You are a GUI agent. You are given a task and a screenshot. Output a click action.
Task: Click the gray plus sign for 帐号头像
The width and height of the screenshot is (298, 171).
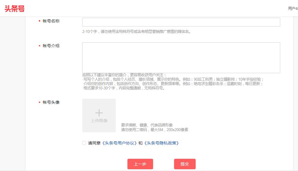(x=99, y=112)
